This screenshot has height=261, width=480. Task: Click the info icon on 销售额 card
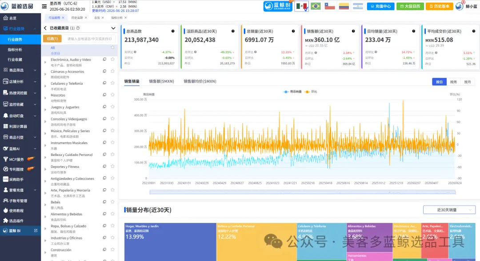[353, 31]
